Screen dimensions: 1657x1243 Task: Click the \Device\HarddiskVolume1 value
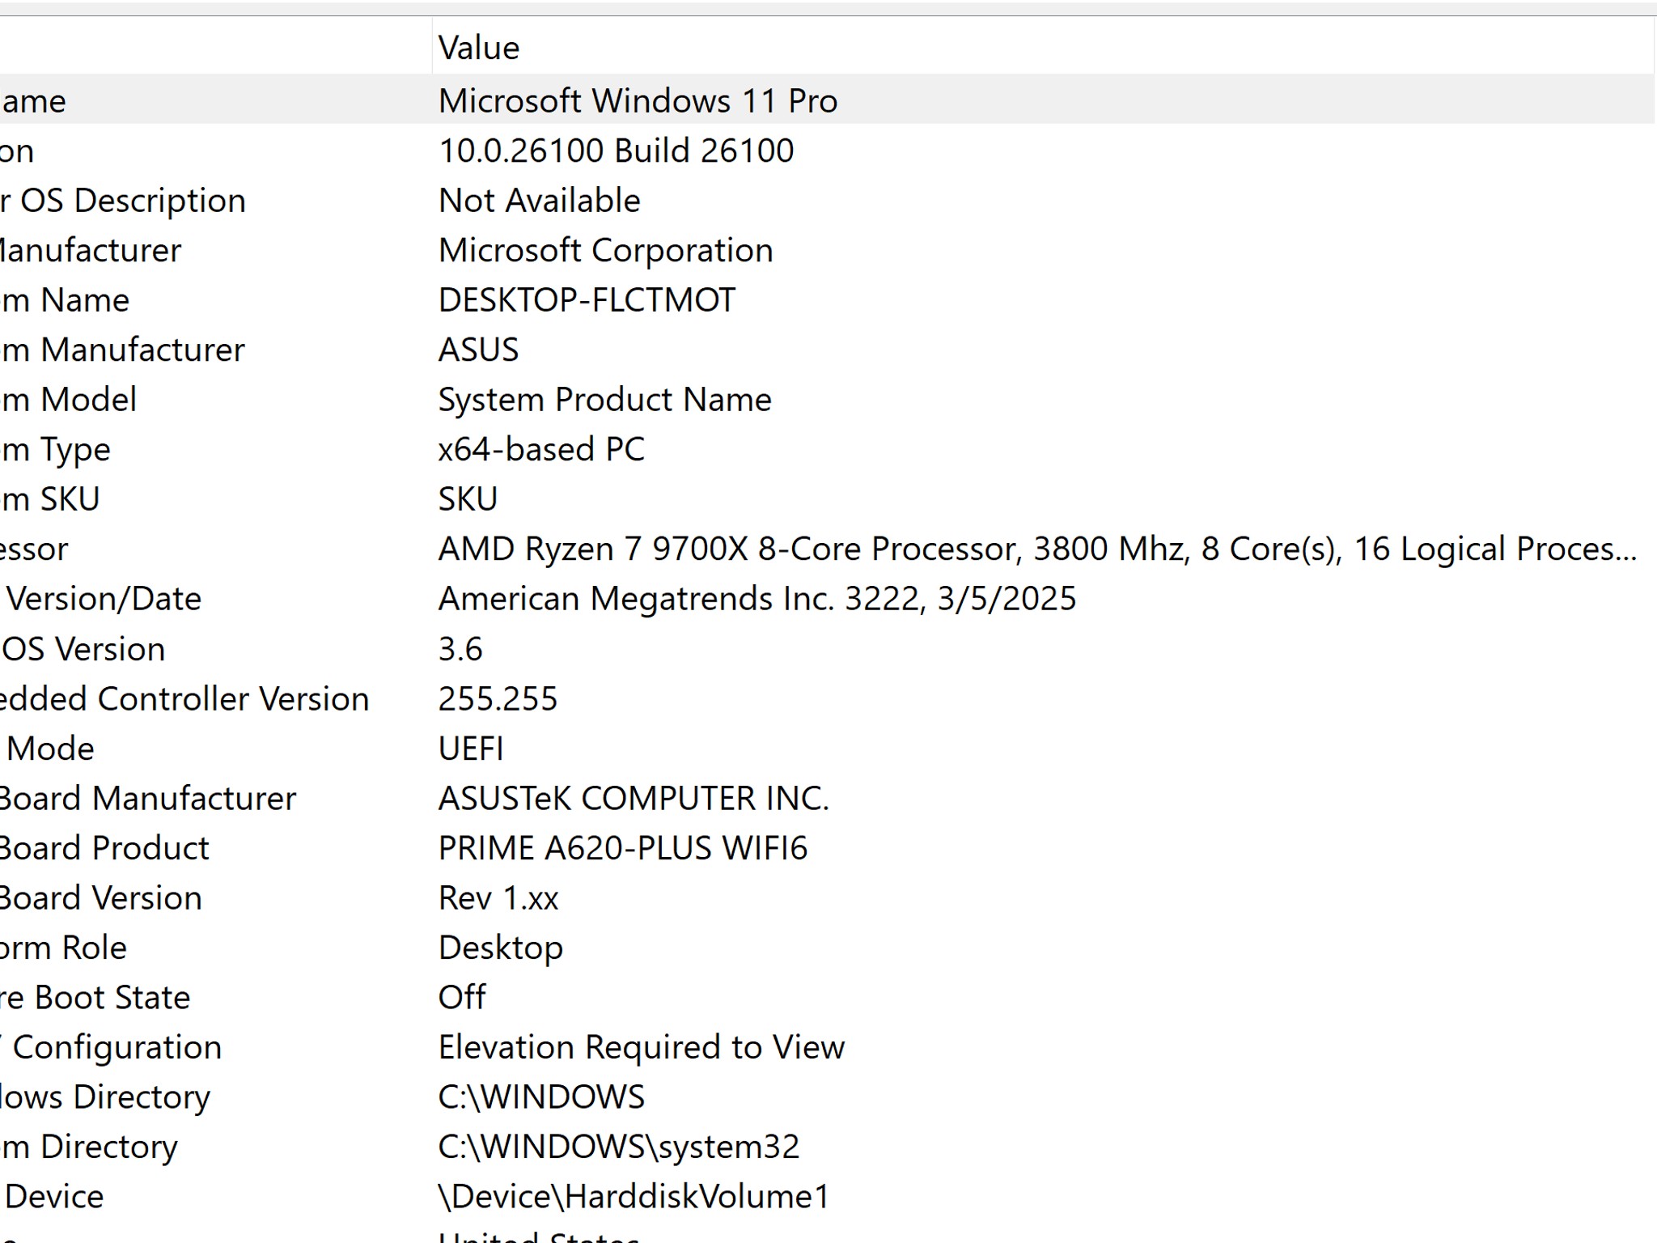[x=634, y=1197]
